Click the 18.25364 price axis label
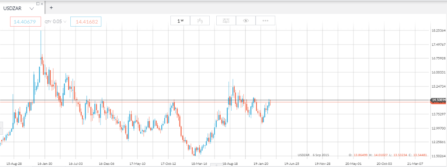Screen dimensions: 447x167 pyautogui.click(x=438, y=31)
